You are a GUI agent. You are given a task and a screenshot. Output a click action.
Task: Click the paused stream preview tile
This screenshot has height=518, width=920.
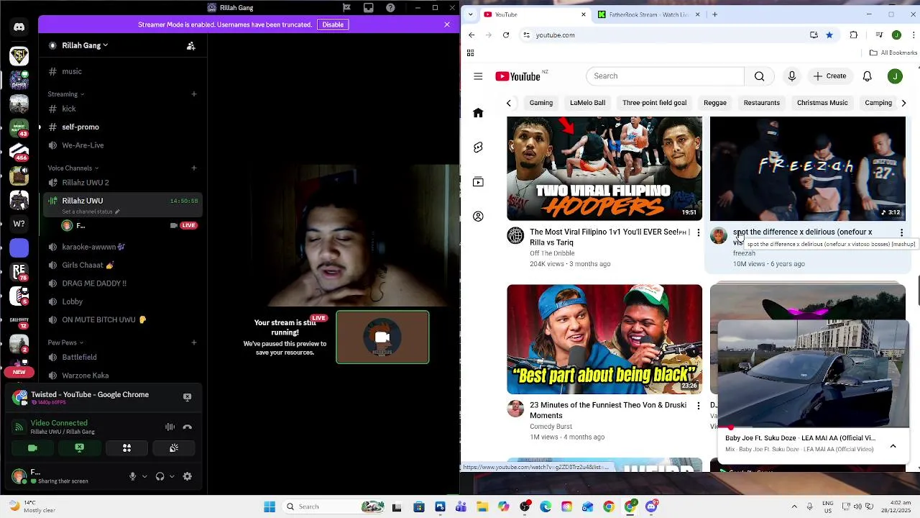(382, 337)
